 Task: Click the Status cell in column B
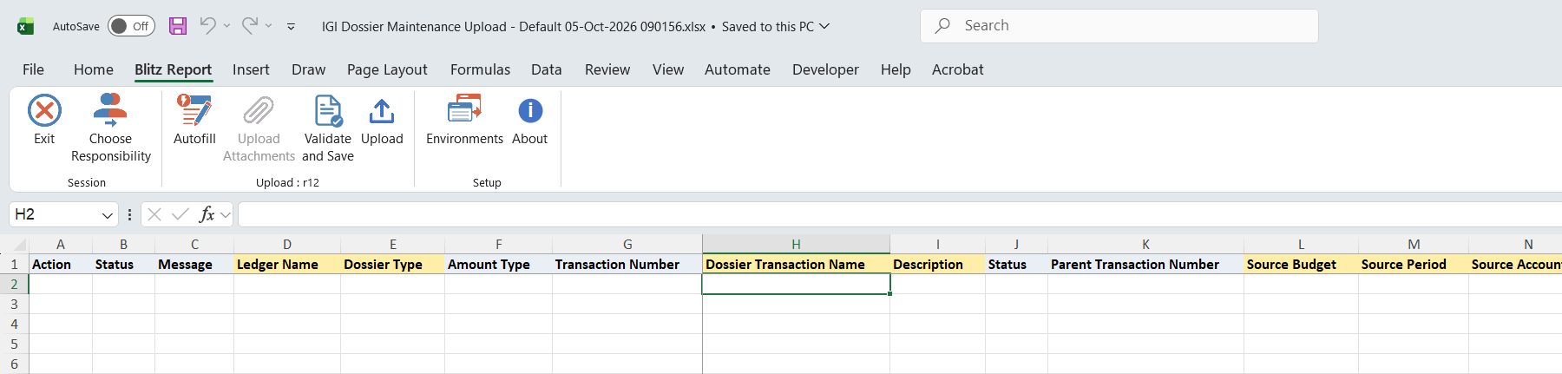coord(123,265)
